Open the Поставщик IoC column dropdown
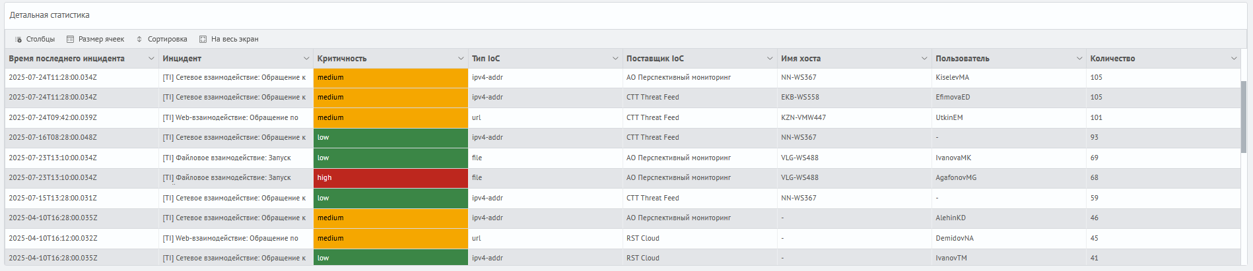The width and height of the screenshot is (1253, 271). coord(770,59)
